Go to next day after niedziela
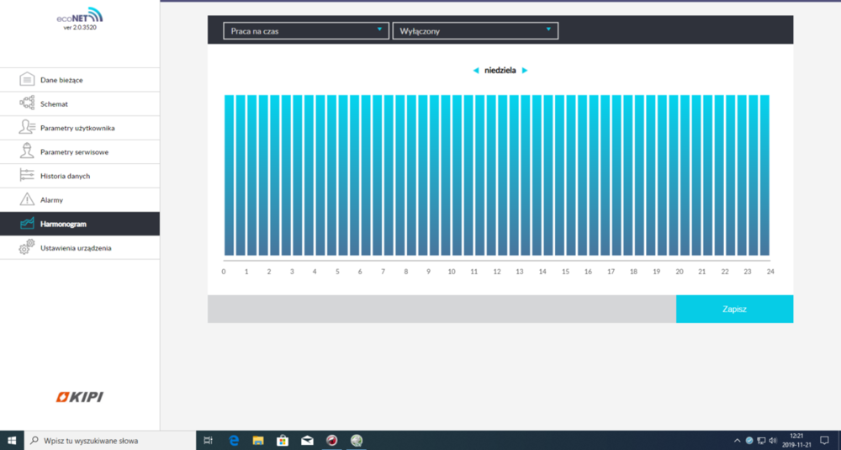The height and width of the screenshot is (450, 841). point(525,71)
